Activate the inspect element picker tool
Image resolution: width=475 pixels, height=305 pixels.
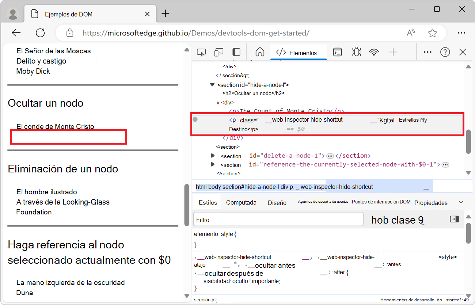(x=201, y=52)
